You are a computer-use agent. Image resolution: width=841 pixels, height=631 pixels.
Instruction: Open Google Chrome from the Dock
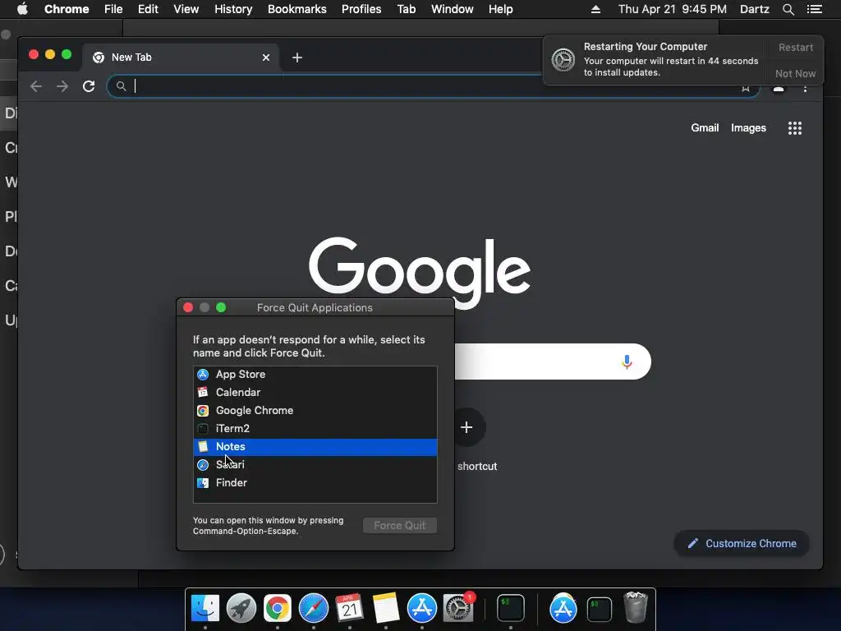(278, 608)
